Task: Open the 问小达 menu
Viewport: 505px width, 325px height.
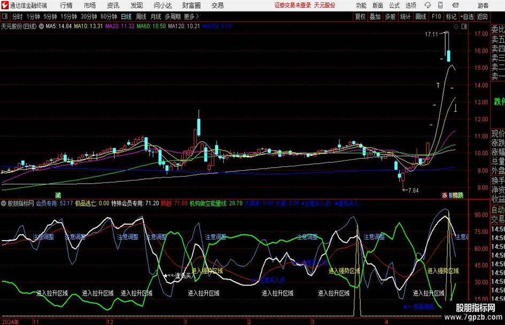Action: click(x=162, y=5)
